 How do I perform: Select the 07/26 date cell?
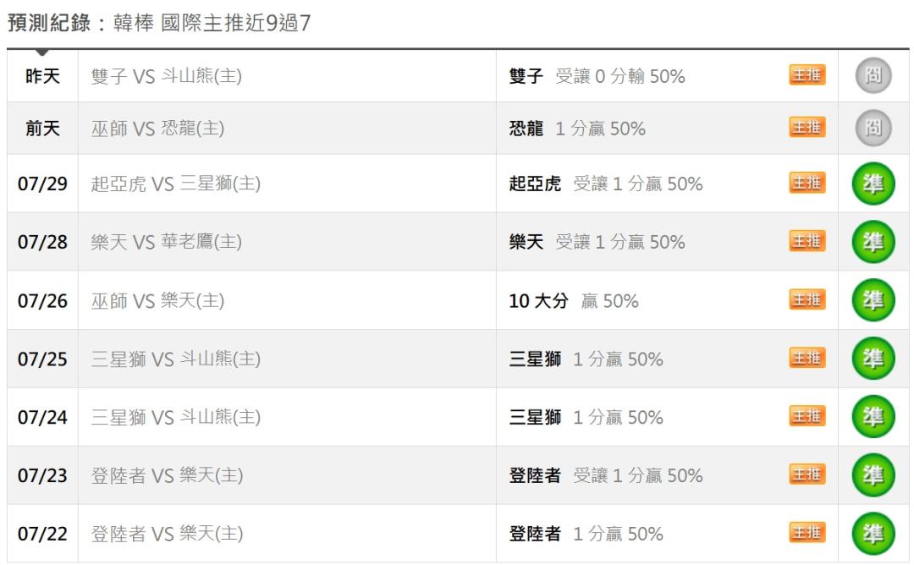(42, 300)
